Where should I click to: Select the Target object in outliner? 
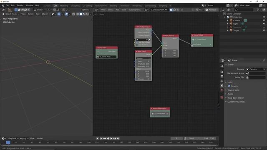[236, 30]
